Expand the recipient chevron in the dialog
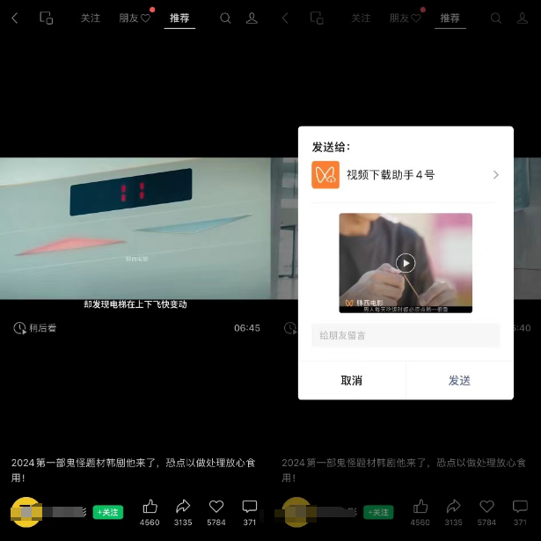Image resolution: width=541 pixels, height=541 pixels. coord(496,175)
